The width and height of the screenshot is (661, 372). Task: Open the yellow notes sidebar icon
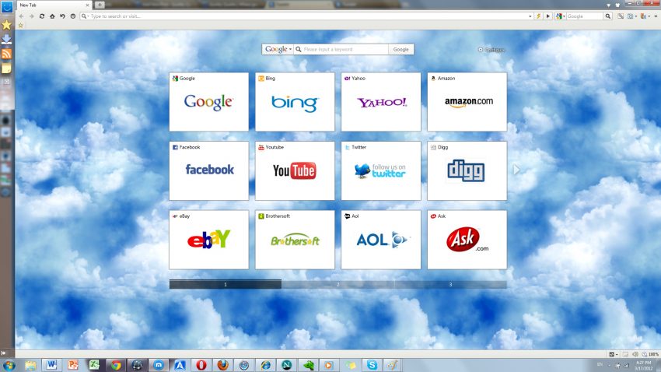click(7, 68)
